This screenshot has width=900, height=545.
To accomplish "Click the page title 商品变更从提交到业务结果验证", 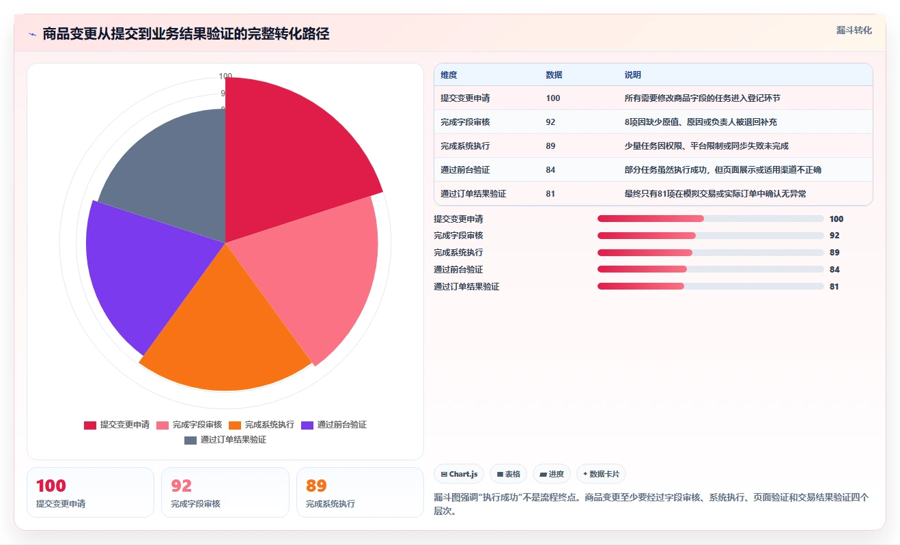I will [x=186, y=34].
